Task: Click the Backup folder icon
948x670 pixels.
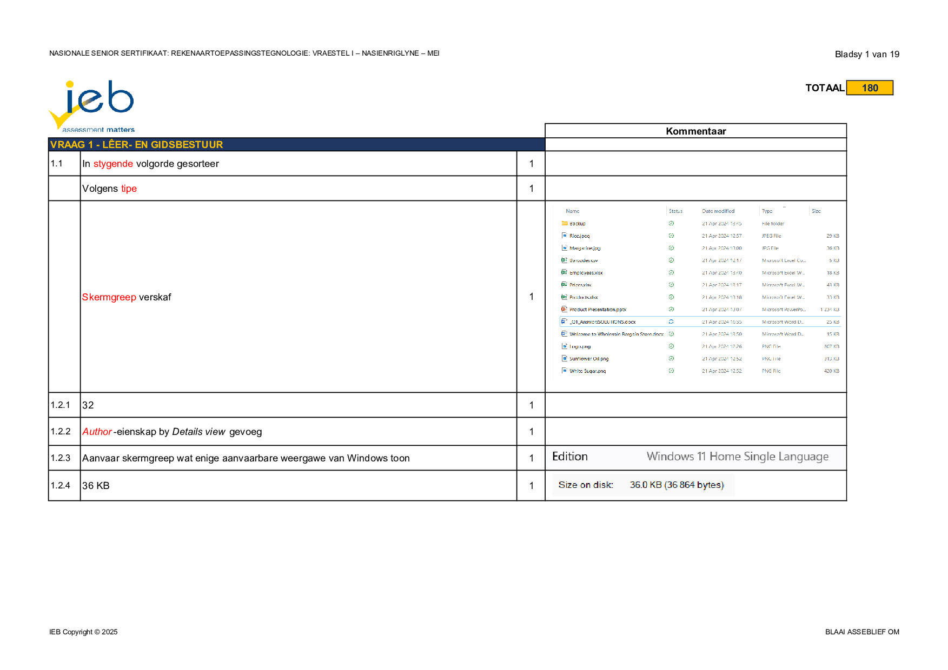Action: (565, 223)
